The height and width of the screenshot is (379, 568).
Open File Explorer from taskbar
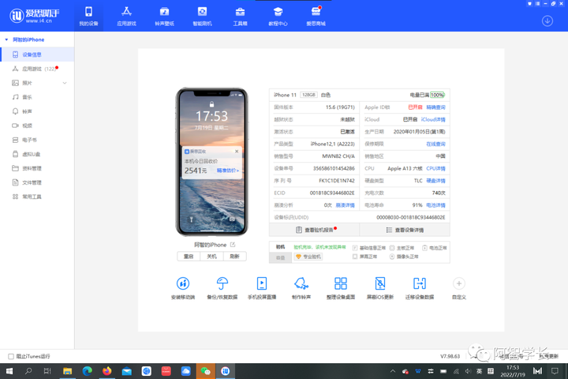67,371
